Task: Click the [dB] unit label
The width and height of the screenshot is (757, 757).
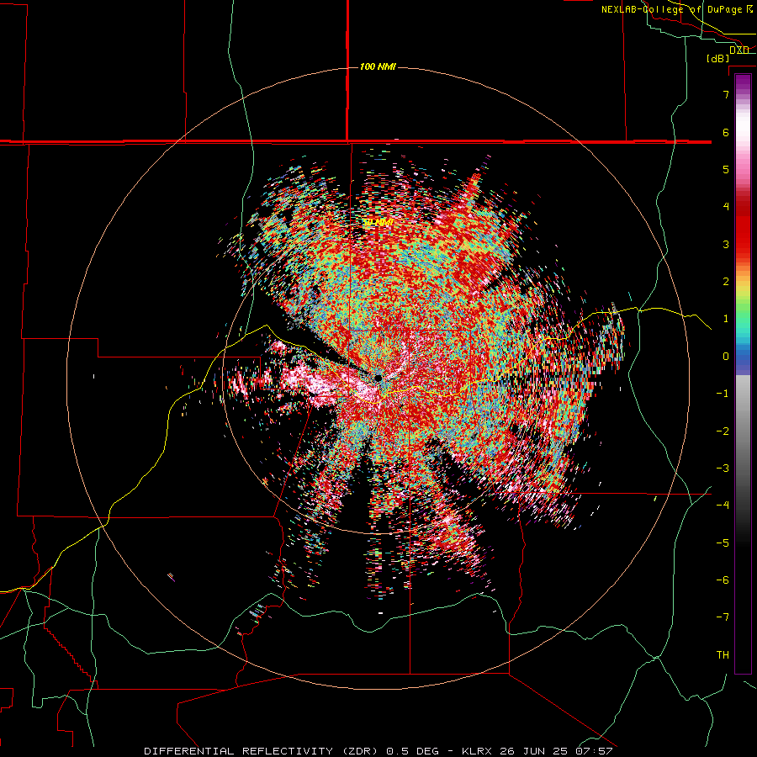Action: click(x=718, y=58)
